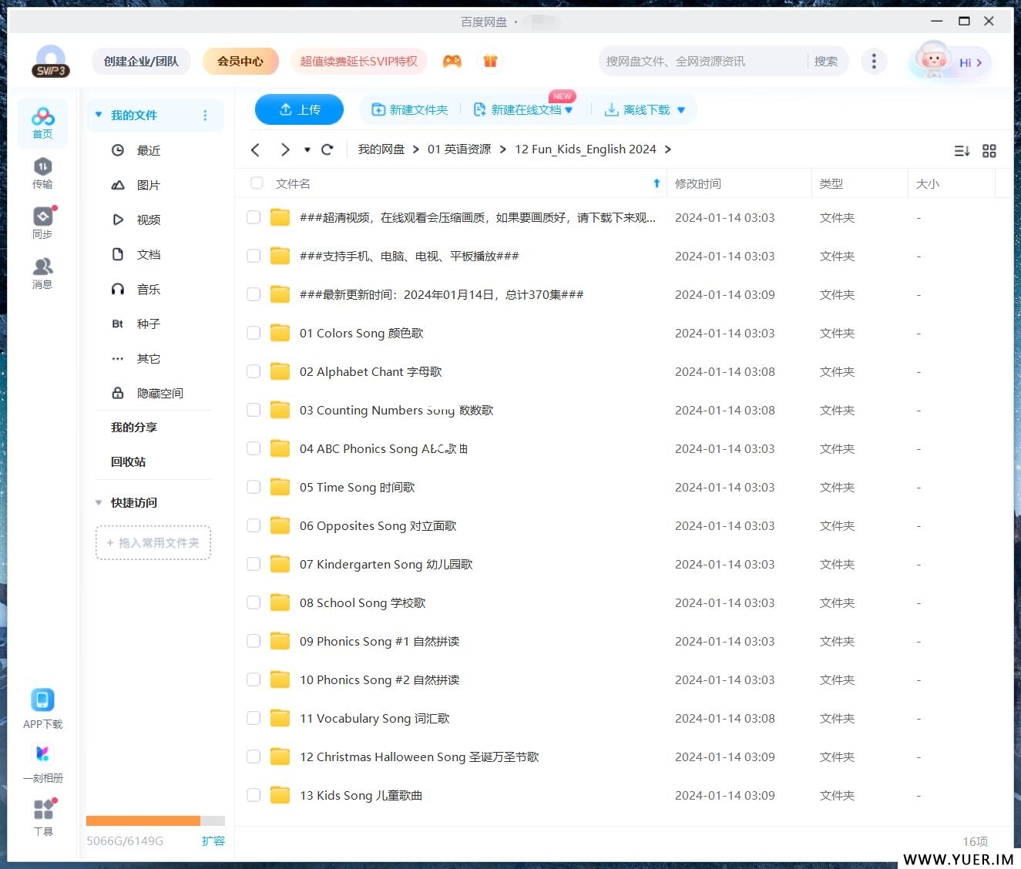This screenshot has width=1021, height=869.
Task: Click the orange storage usage bar
Action: [x=143, y=821]
